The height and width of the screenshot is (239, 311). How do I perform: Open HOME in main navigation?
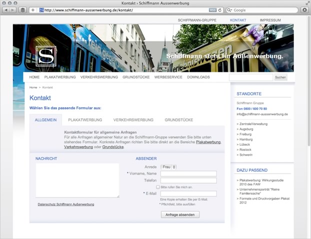click(x=34, y=77)
